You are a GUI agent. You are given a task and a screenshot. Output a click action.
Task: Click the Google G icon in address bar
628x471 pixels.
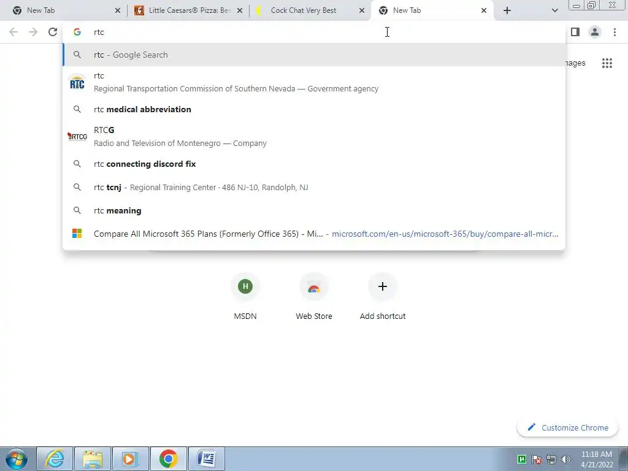[77, 32]
